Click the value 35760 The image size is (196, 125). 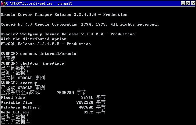pyautogui.click(x=87, y=98)
